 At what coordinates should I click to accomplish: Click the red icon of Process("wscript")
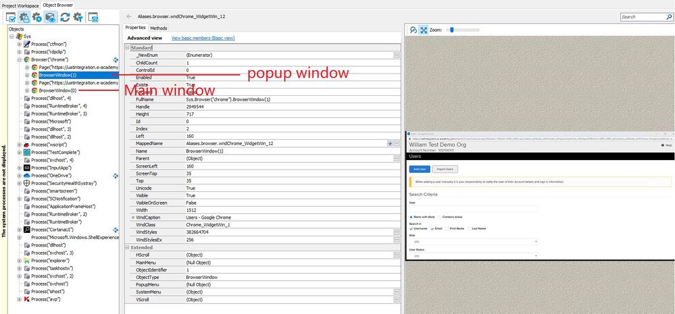tap(27, 145)
